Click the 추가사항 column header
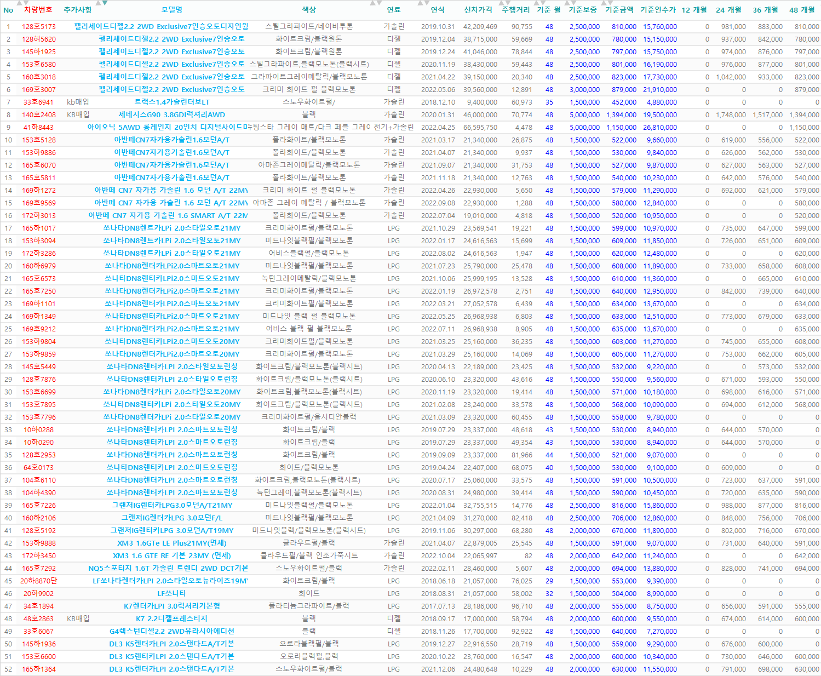Viewport: 821px width, 676px height. [78, 10]
